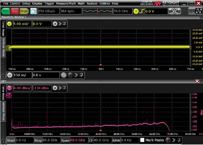Select the top Time Meas side tab
The height and width of the screenshot is (145, 203).
[x=3, y=28]
